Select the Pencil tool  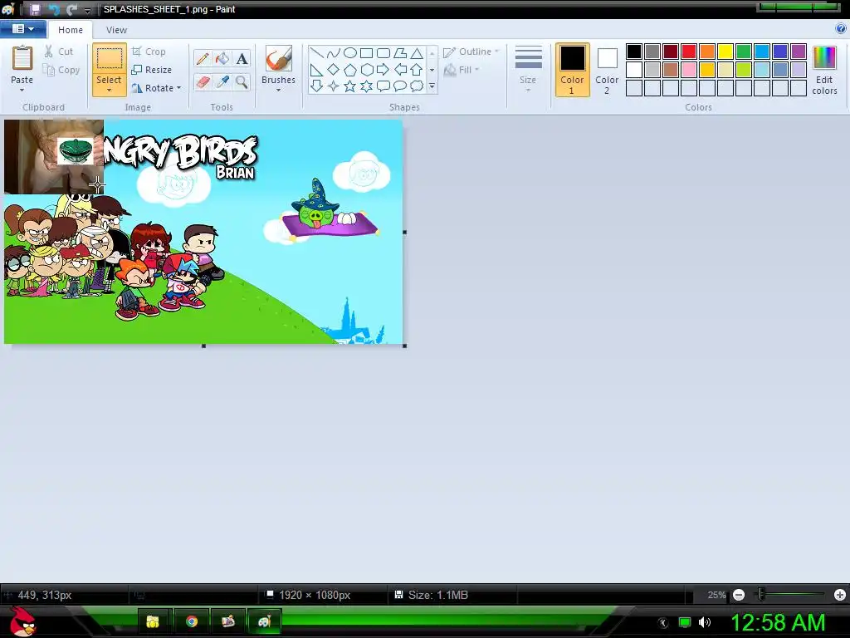point(203,58)
